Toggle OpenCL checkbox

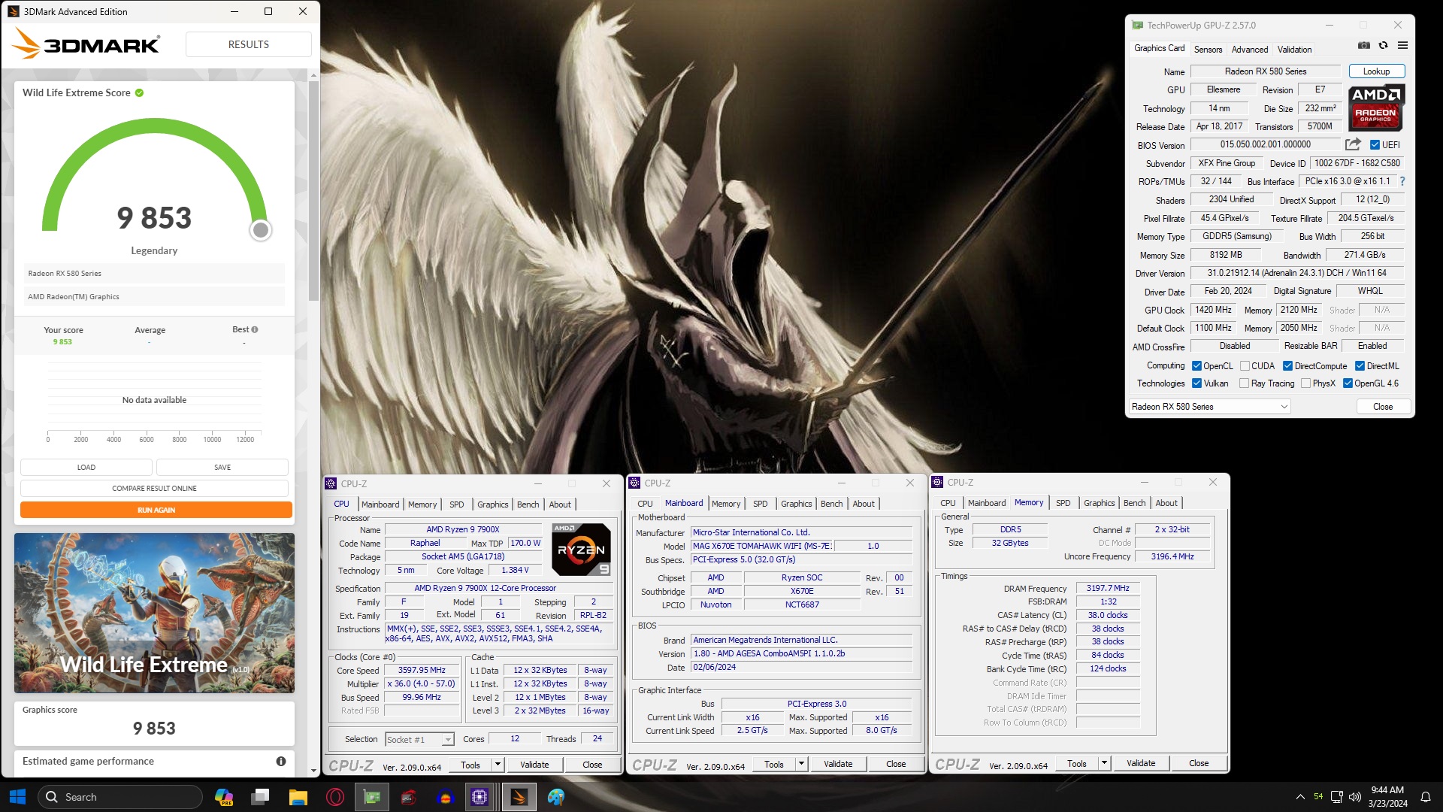tap(1196, 366)
